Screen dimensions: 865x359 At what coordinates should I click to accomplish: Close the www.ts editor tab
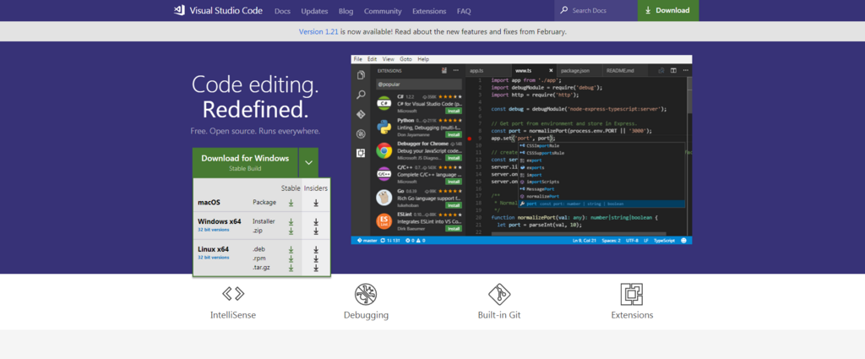pos(551,71)
